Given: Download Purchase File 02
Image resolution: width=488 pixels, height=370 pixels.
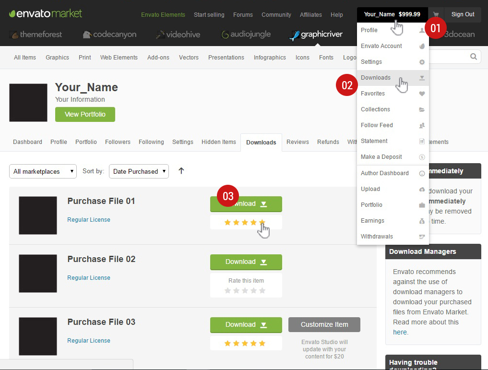Looking at the screenshot, I should tap(246, 262).
